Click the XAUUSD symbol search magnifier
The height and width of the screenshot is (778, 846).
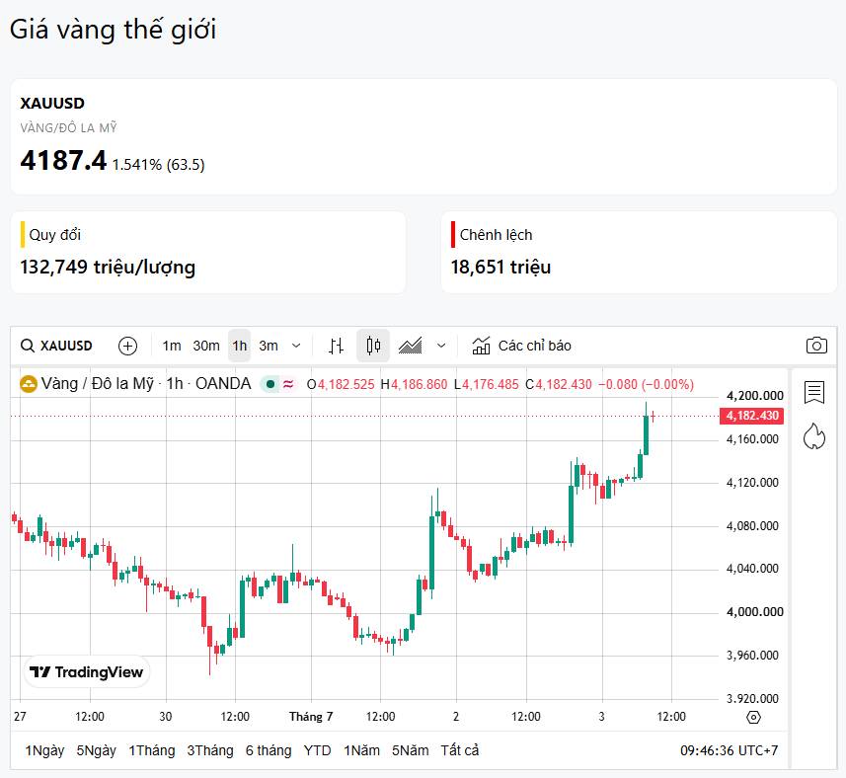tap(28, 346)
